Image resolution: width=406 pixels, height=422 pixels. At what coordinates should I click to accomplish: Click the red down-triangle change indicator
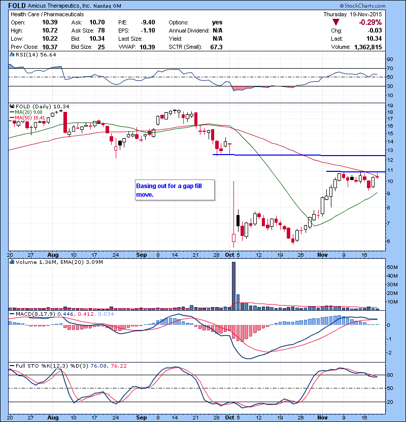click(336, 22)
